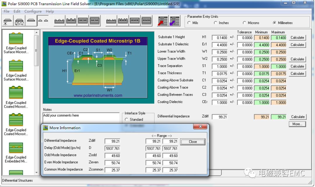The image size is (315, 187).
Task: Edit Substrate 1 Dielectric Er1 value field
Action: click(220, 45)
